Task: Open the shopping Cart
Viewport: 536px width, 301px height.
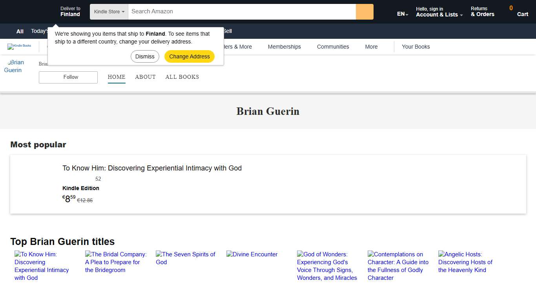Action: pyautogui.click(x=522, y=12)
